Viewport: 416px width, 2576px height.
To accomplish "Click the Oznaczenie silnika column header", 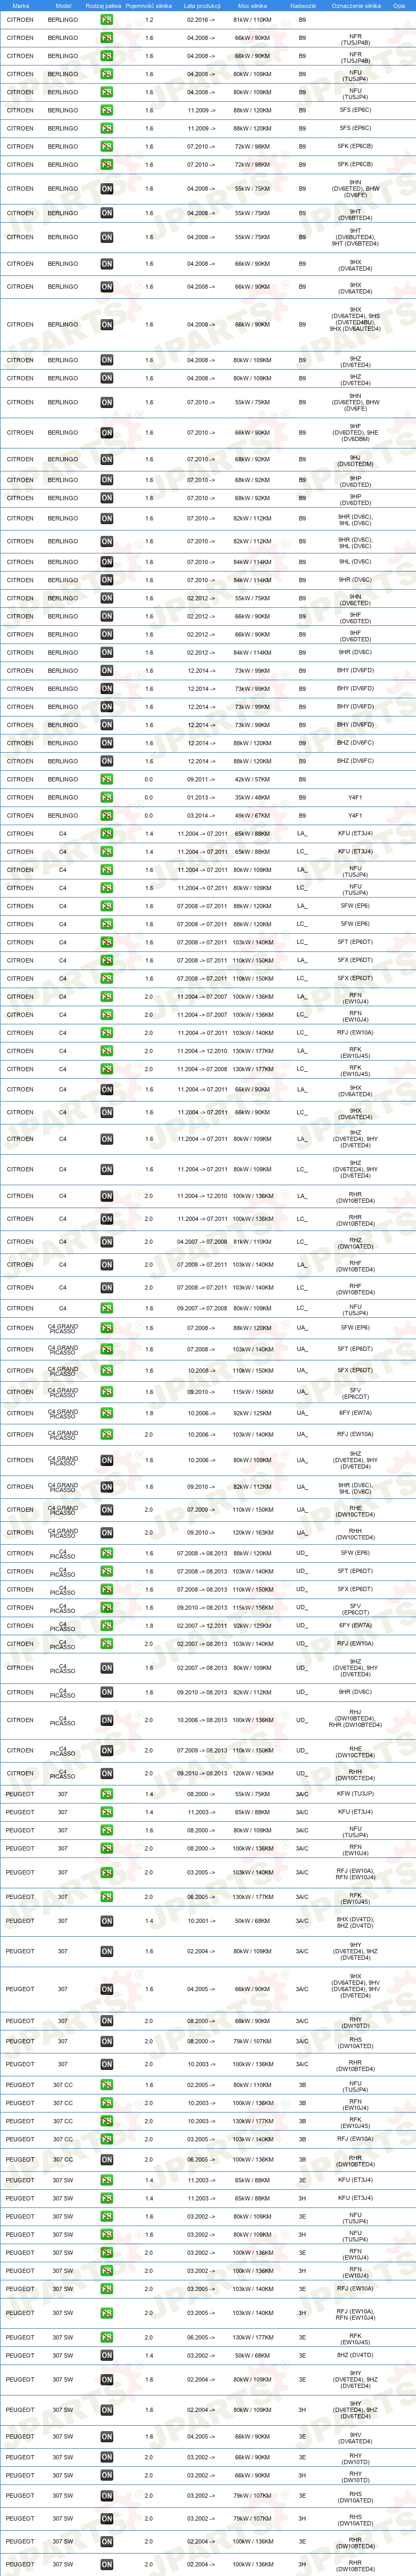I will [x=356, y=5].
